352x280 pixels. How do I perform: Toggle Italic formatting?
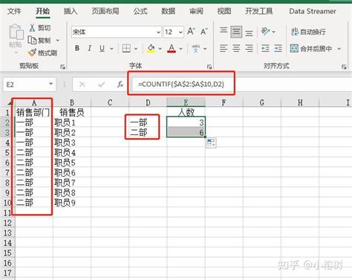click(x=89, y=48)
